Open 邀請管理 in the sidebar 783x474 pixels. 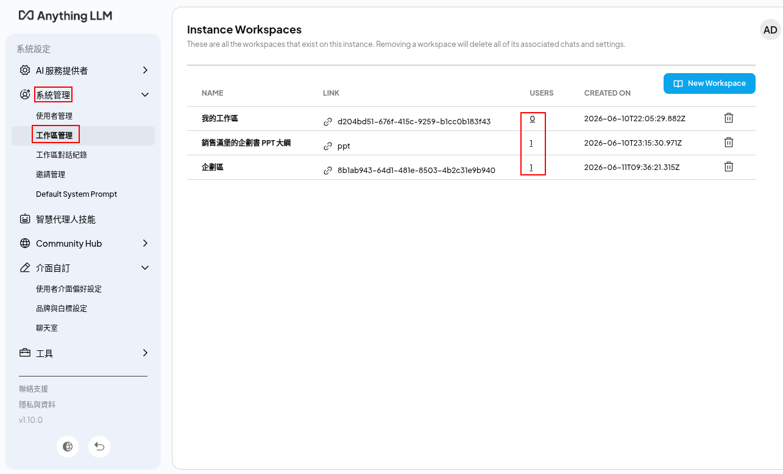click(51, 174)
